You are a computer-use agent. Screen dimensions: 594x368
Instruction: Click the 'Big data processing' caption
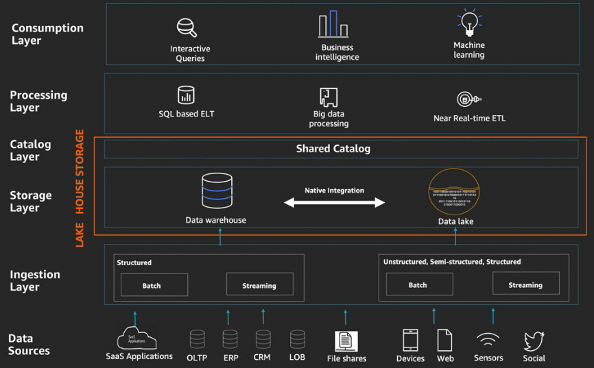(x=329, y=119)
